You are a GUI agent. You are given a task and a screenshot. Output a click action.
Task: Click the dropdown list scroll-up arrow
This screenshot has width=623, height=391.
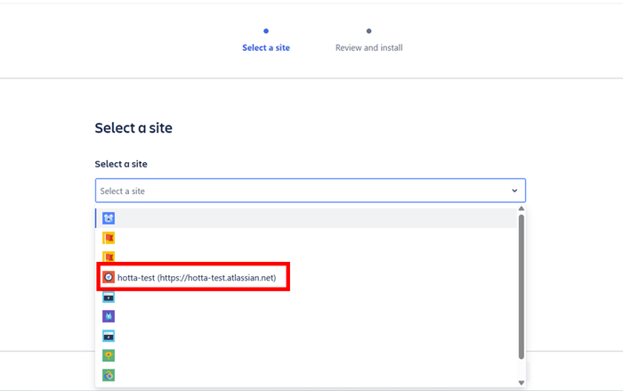click(522, 208)
